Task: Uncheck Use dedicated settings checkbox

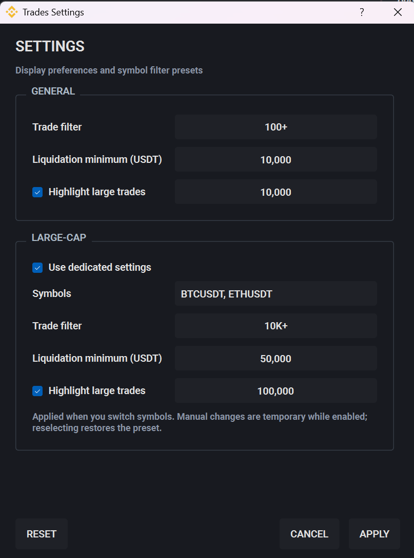Action: click(37, 268)
